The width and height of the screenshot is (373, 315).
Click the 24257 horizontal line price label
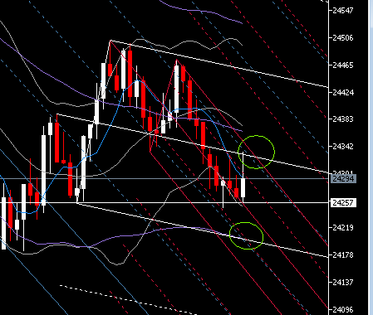pos(343,203)
